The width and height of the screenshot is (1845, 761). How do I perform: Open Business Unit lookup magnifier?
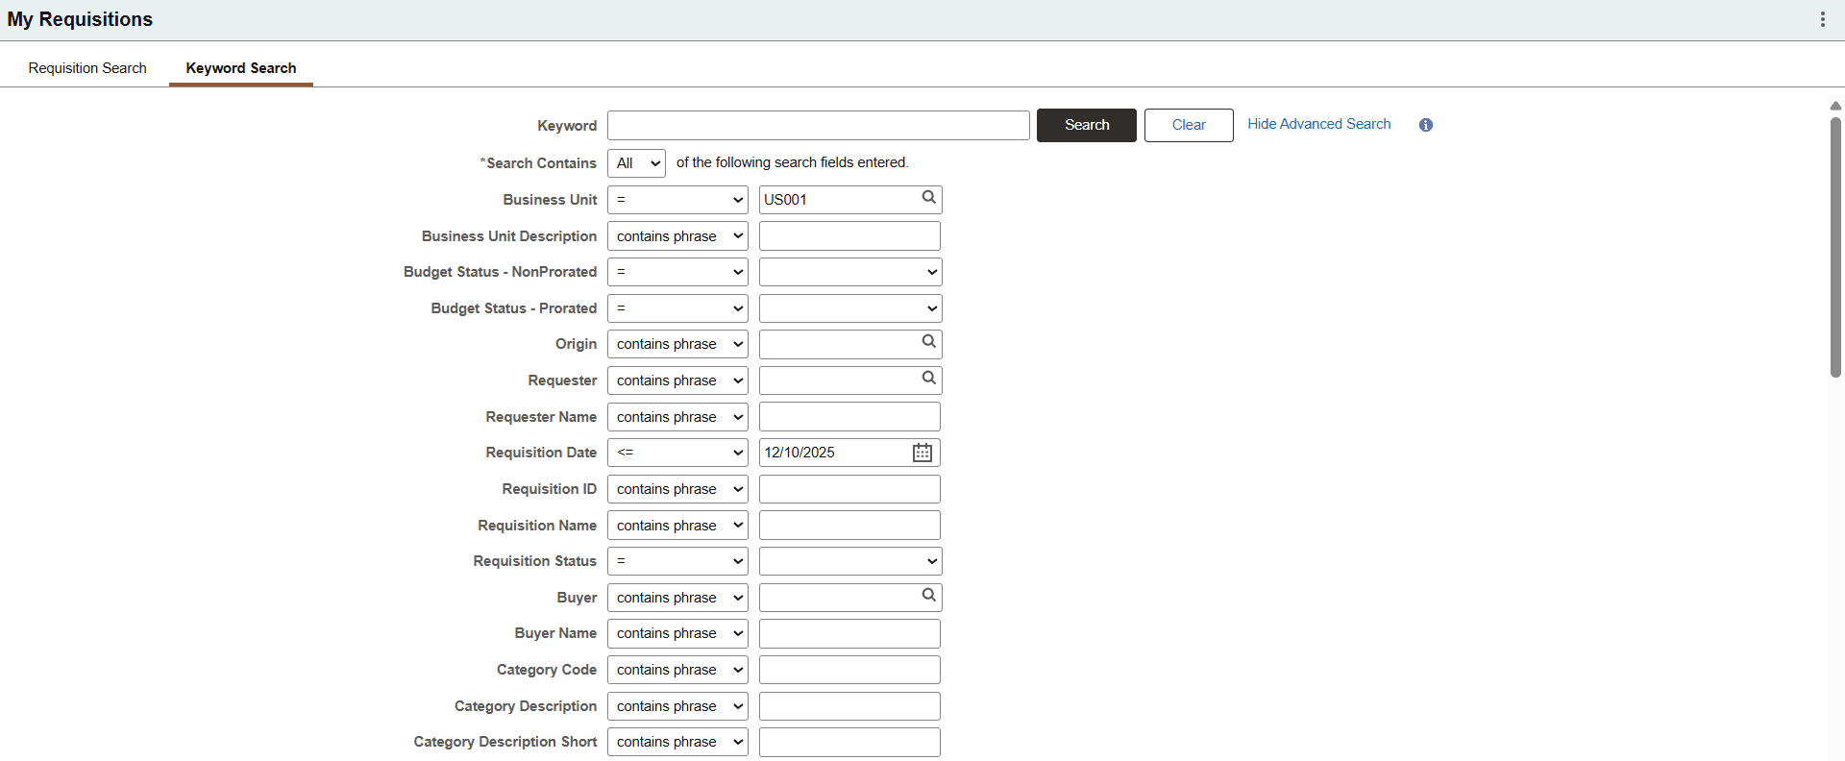click(928, 198)
